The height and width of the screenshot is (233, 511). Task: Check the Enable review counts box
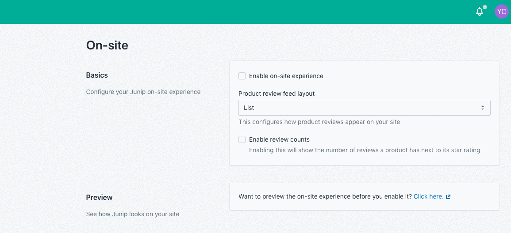point(242,139)
